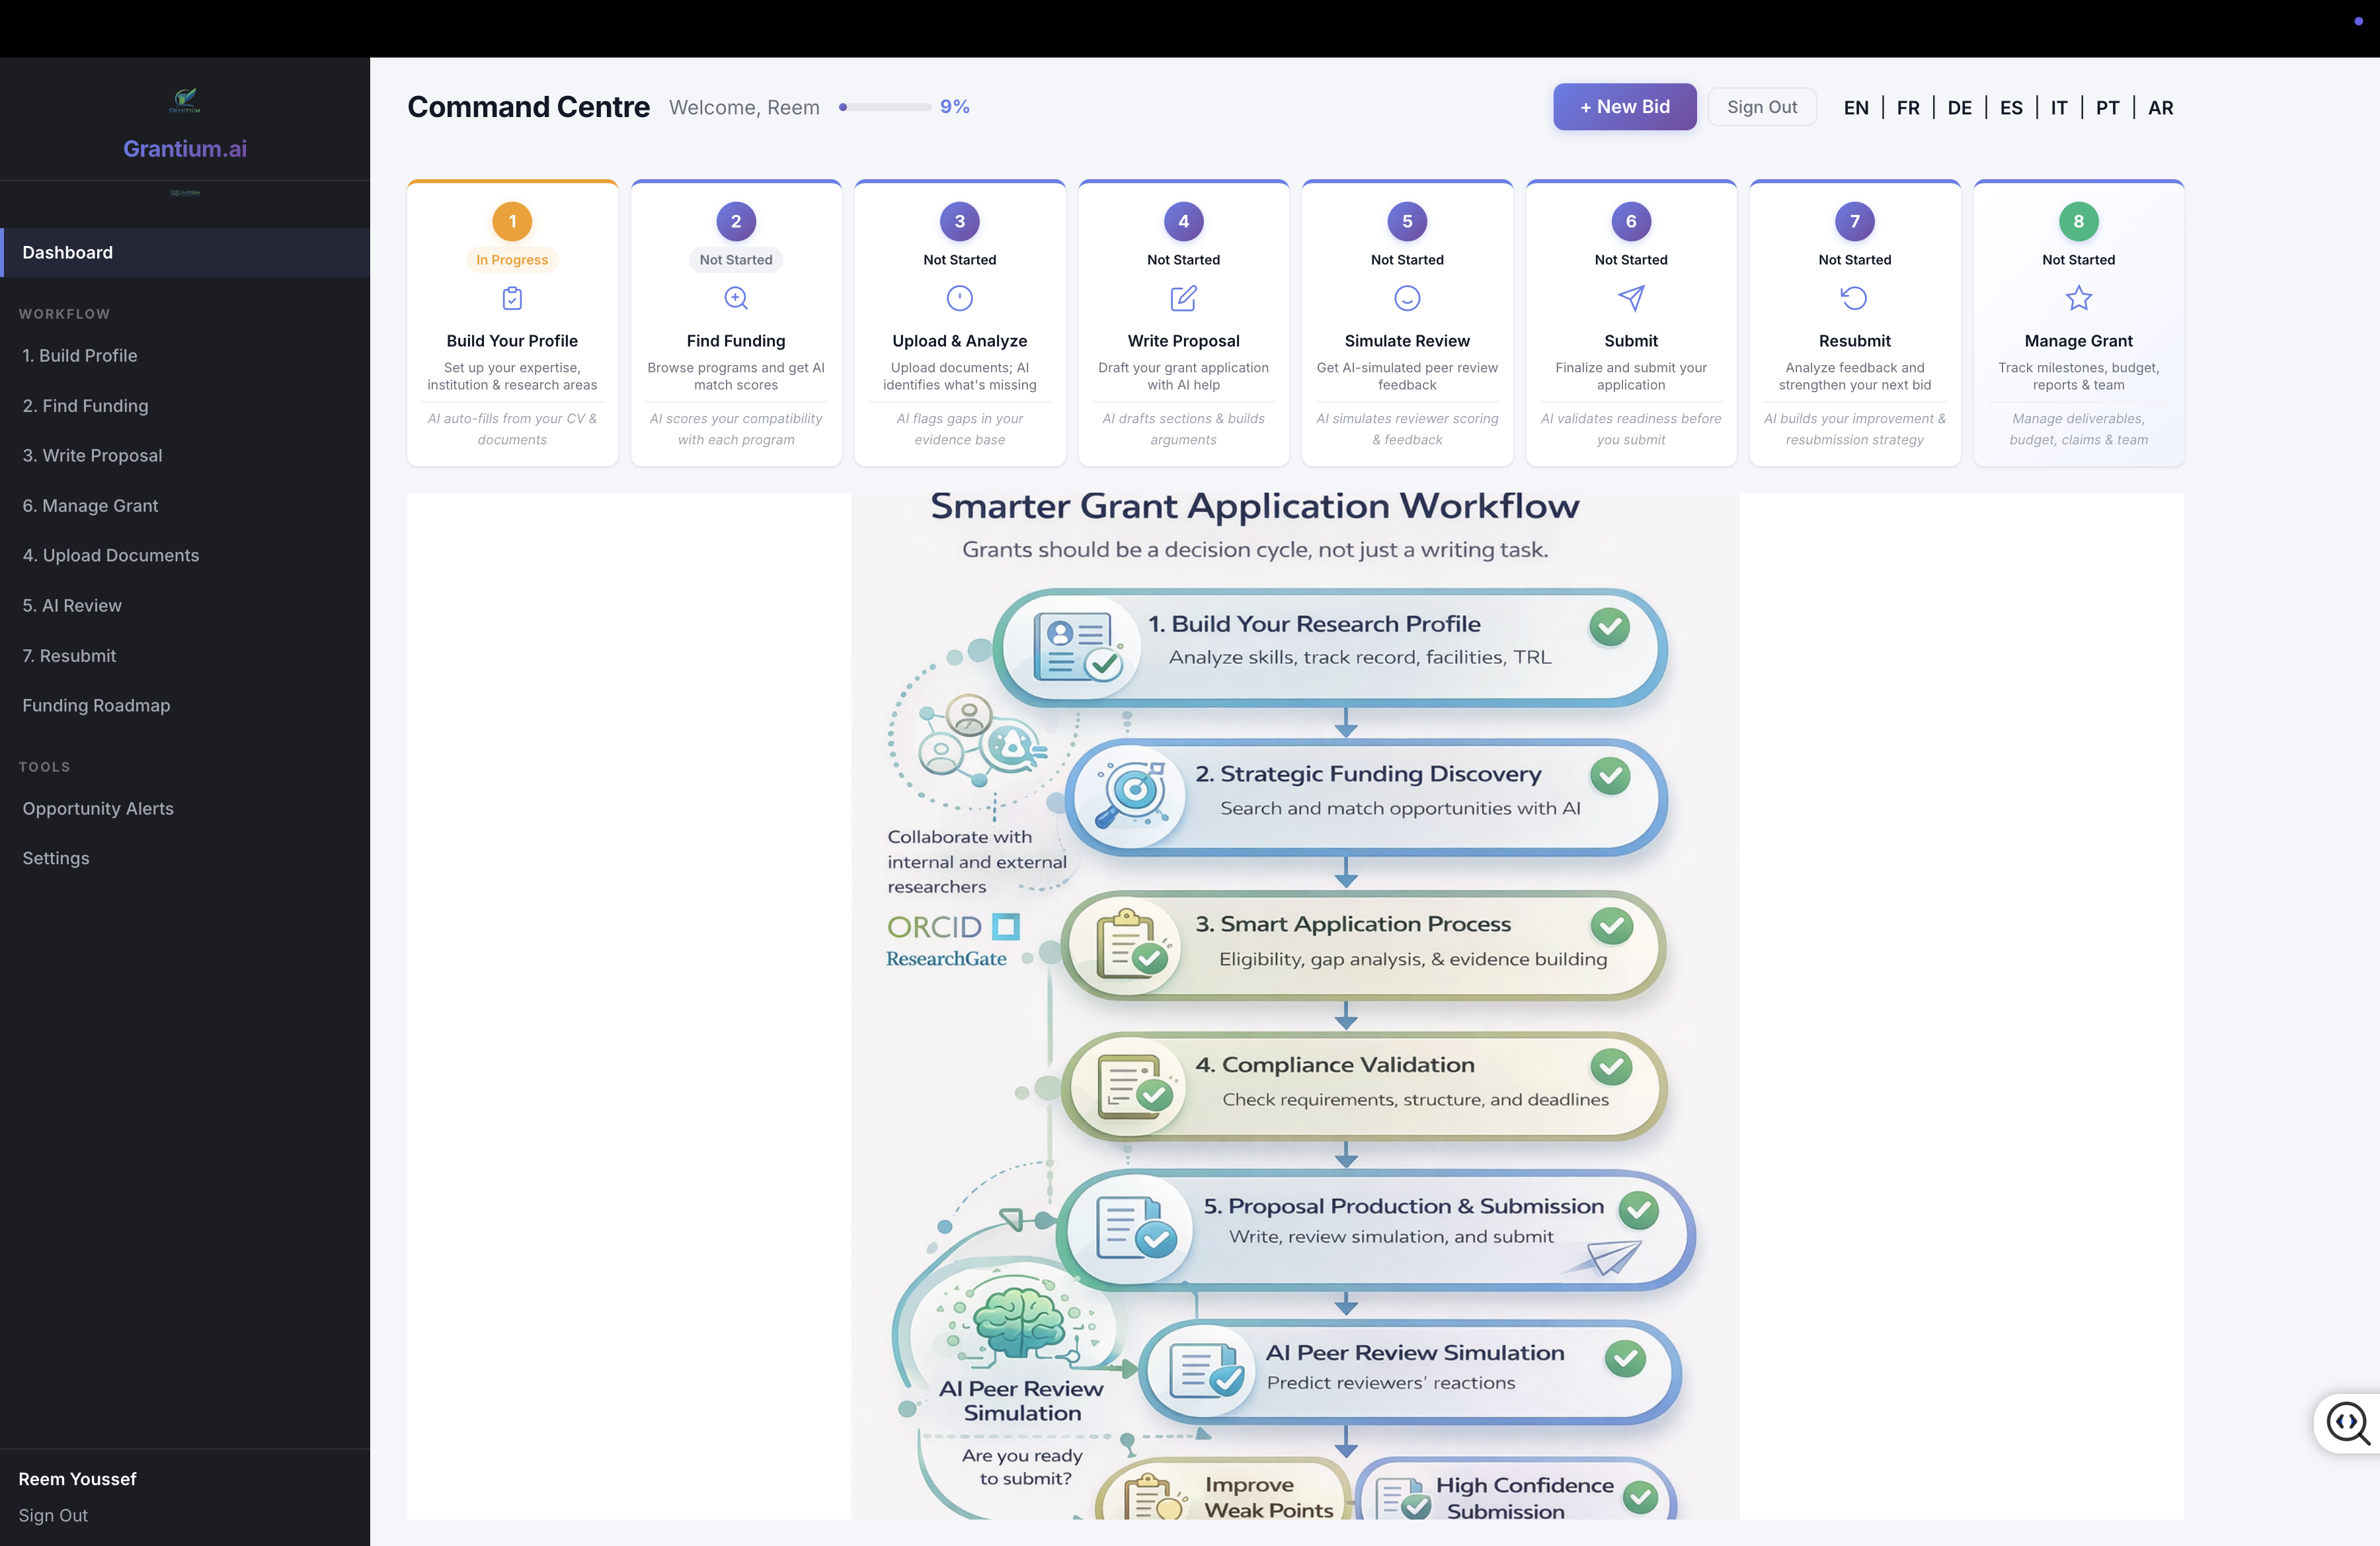The height and width of the screenshot is (1546, 2380).
Task: Select Dashboard in the left sidebar
Action: [67, 252]
